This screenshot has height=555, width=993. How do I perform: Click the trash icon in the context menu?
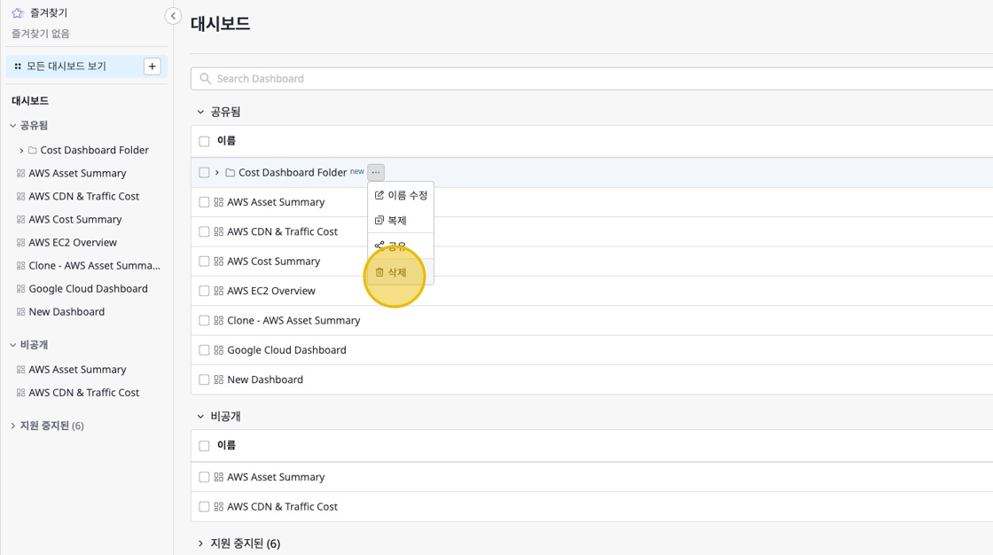tap(379, 272)
